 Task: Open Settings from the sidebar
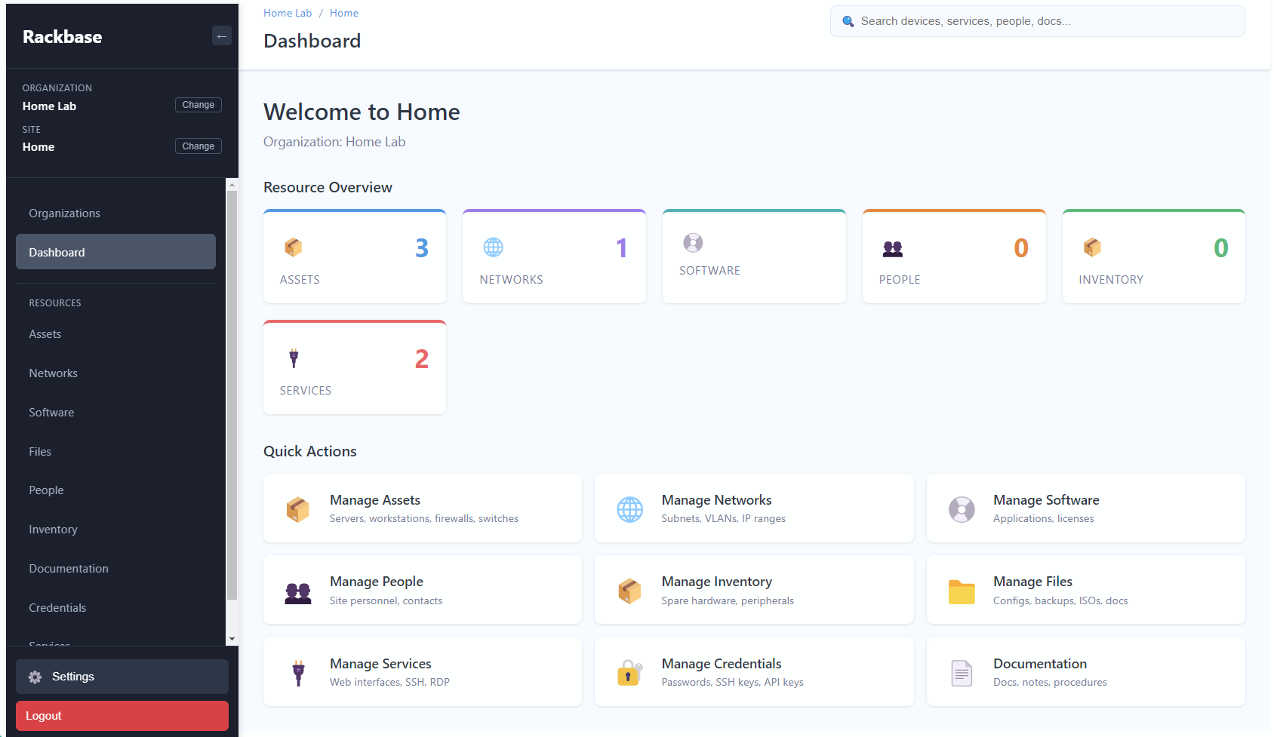122,677
